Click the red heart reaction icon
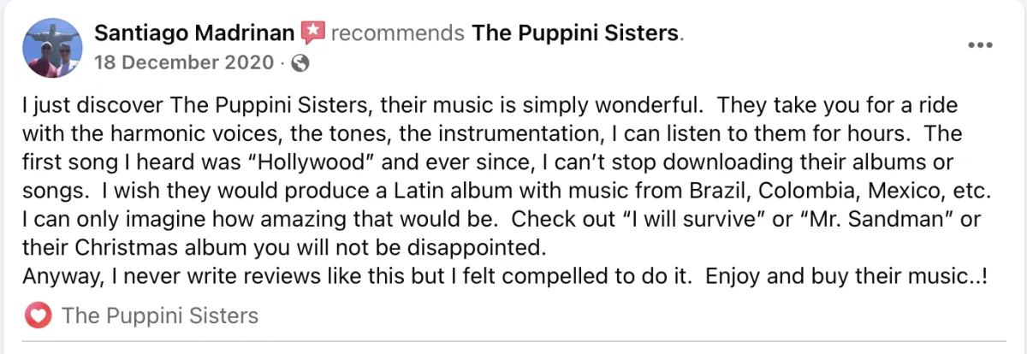 coord(38,316)
